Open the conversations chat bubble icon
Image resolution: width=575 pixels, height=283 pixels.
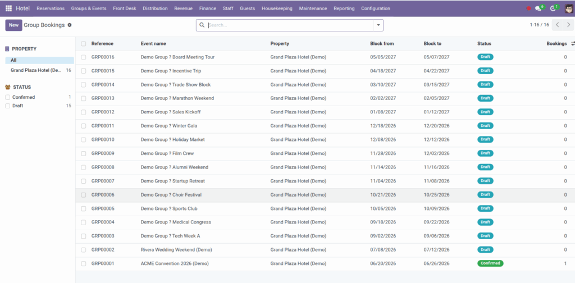pos(539,8)
